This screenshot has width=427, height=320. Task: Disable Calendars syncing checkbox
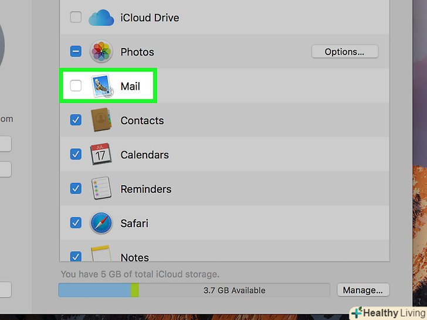[76, 155]
